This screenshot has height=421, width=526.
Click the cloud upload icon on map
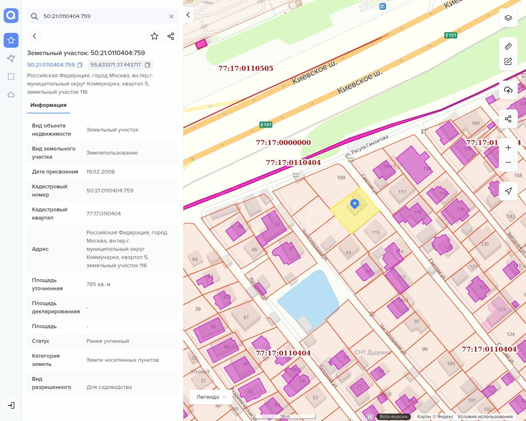(508, 90)
